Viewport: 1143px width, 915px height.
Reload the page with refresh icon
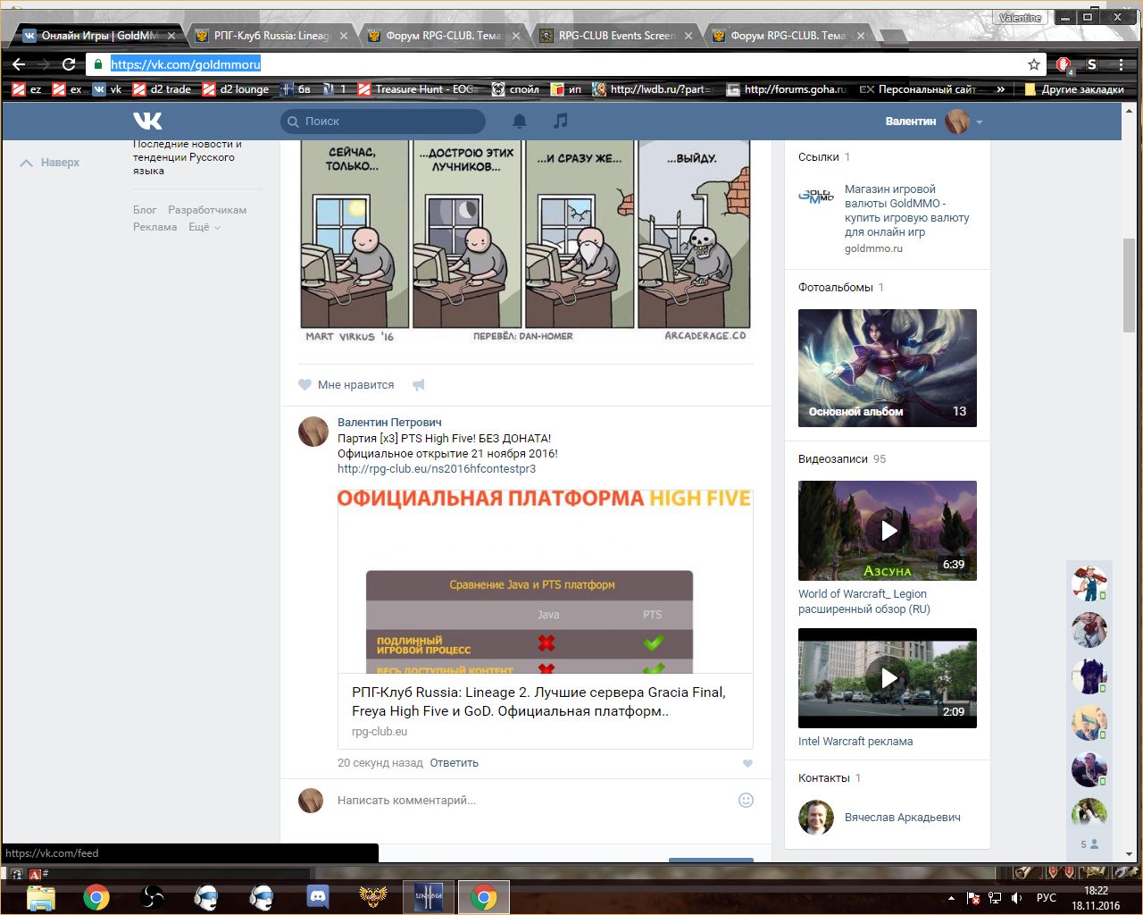pyautogui.click(x=69, y=64)
